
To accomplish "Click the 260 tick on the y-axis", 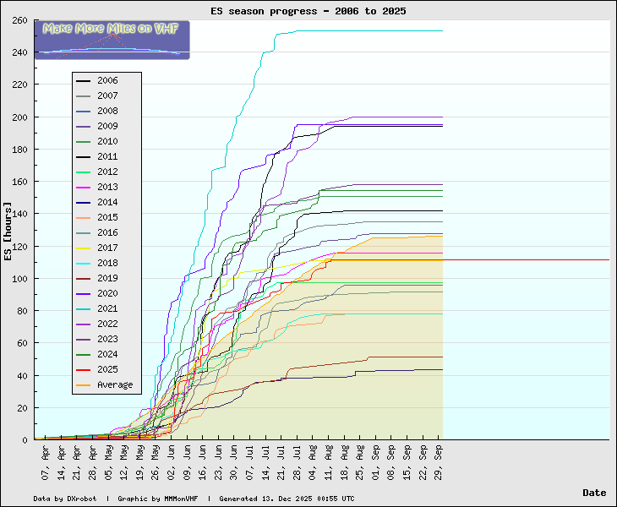I will click(x=19, y=20).
